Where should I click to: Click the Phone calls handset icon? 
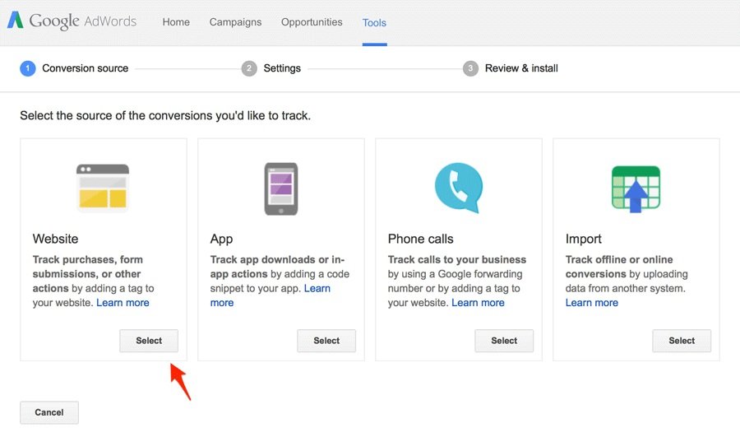[458, 188]
